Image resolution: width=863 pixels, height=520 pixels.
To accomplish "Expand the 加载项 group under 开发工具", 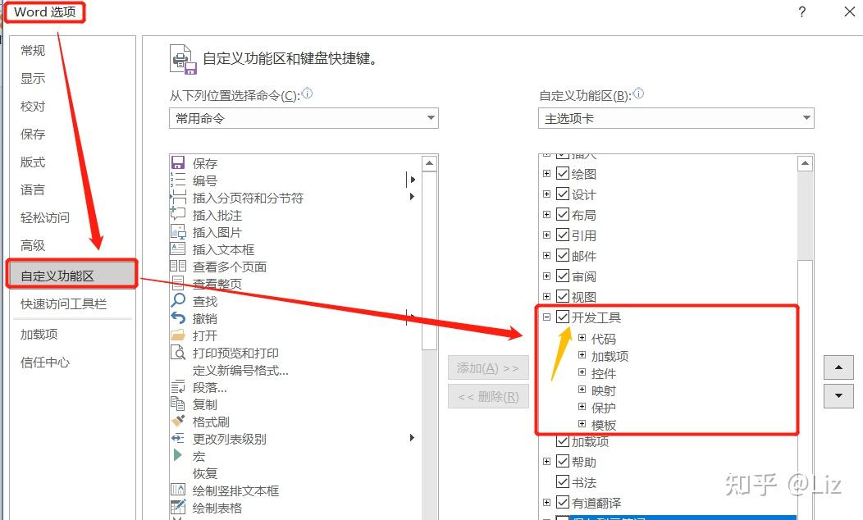I will pos(582,355).
